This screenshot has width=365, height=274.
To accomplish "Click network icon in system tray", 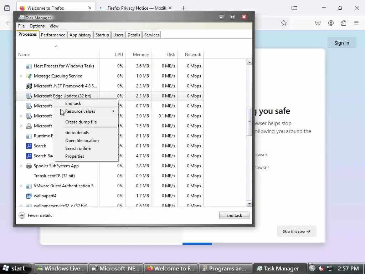I will 330,268.
